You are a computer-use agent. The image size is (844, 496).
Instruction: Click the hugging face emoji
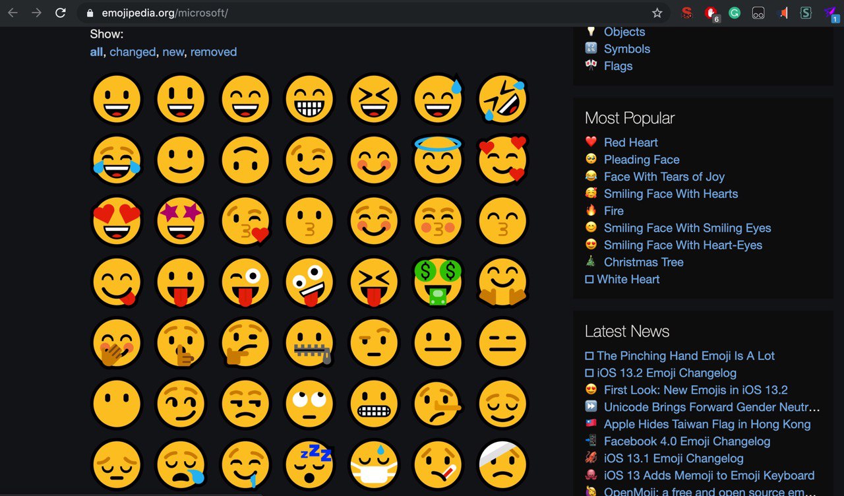(503, 282)
